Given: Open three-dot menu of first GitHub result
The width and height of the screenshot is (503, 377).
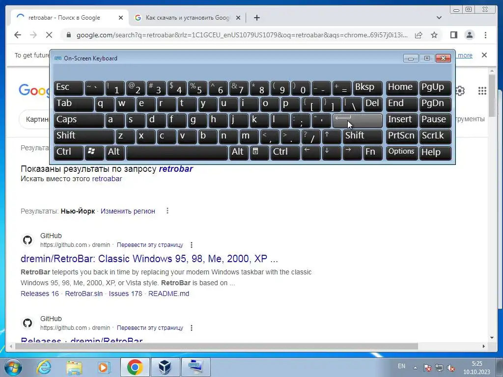Looking at the screenshot, I should 192,245.
